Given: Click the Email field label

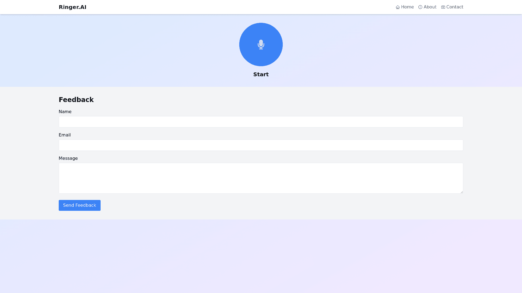Looking at the screenshot, I should point(65,135).
